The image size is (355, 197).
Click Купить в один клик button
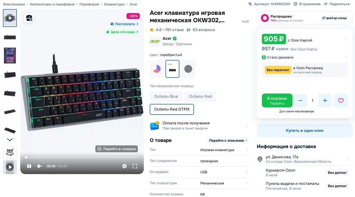pos(305,131)
